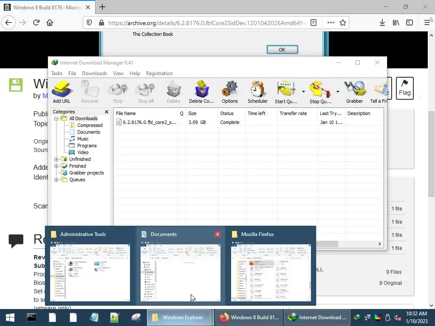Expand the Queues category
This screenshot has height=326, width=435.
click(56, 180)
